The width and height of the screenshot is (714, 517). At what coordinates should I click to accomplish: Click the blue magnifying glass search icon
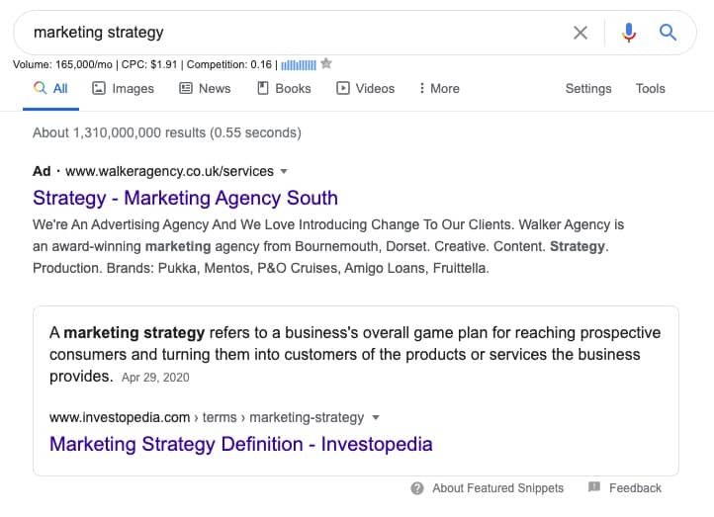[x=668, y=33]
